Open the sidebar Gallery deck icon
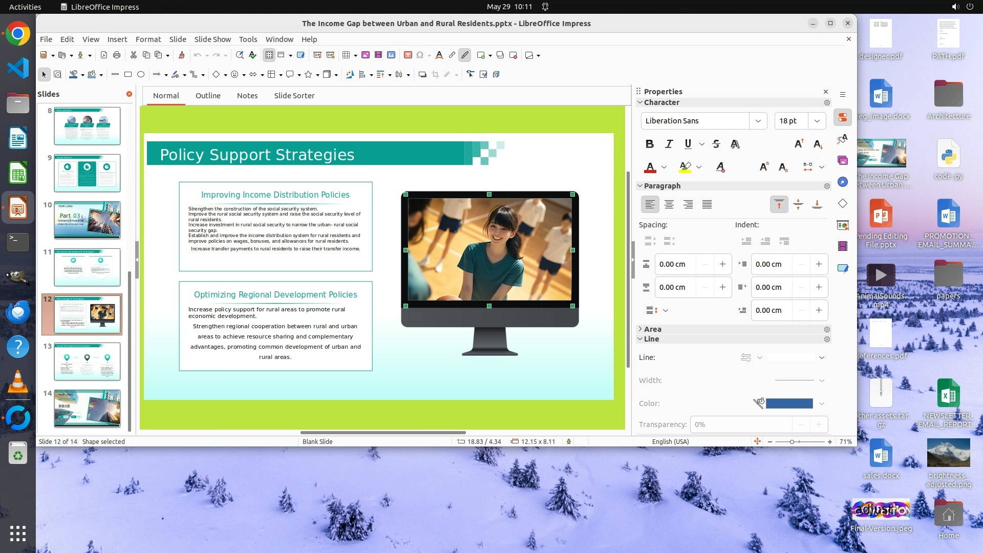Viewport: 983px width, 553px height. pyautogui.click(x=842, y=161)
